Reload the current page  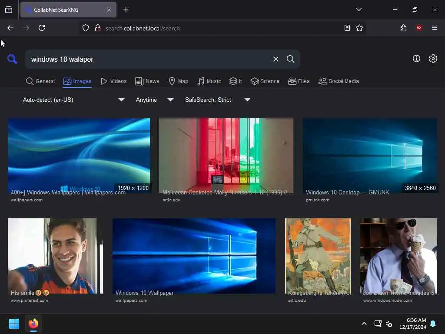(x=42, y=28)
